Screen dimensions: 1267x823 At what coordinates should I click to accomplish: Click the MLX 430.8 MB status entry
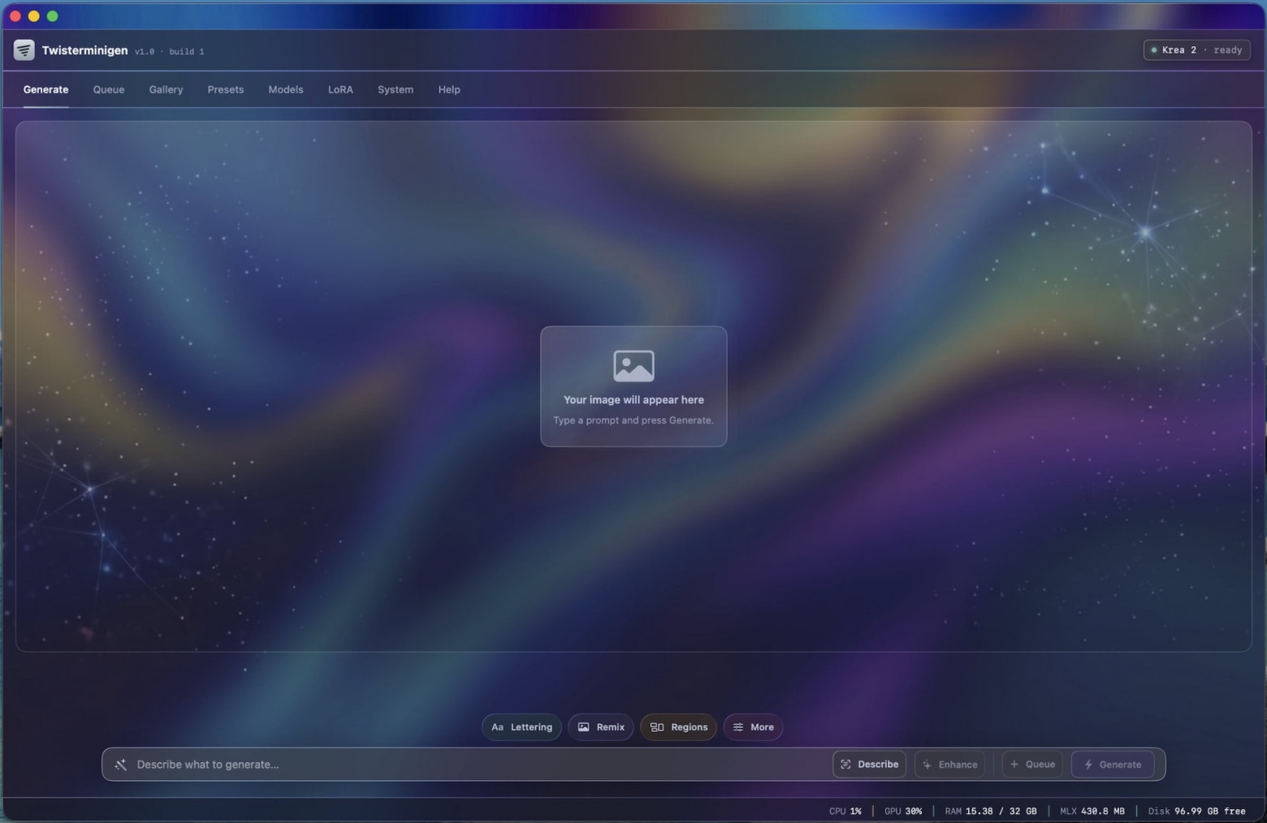pos(1092,811)
